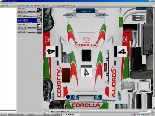Click the Open IMG toolbar button
The width and height of the screenshot is (155, 116).
4,6
